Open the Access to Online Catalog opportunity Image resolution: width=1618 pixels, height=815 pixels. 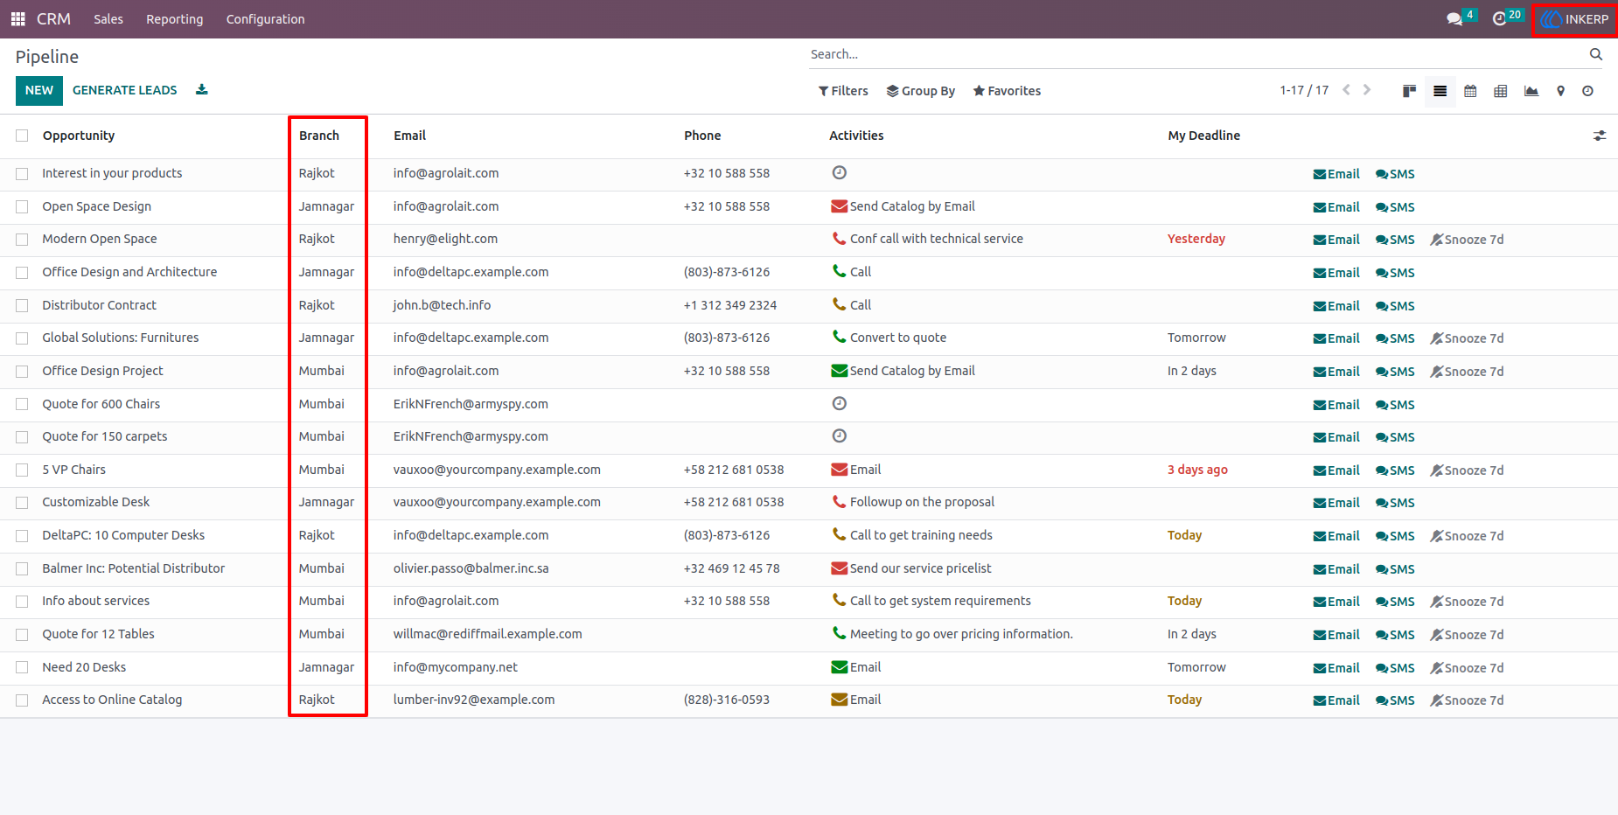coord(112,700)
